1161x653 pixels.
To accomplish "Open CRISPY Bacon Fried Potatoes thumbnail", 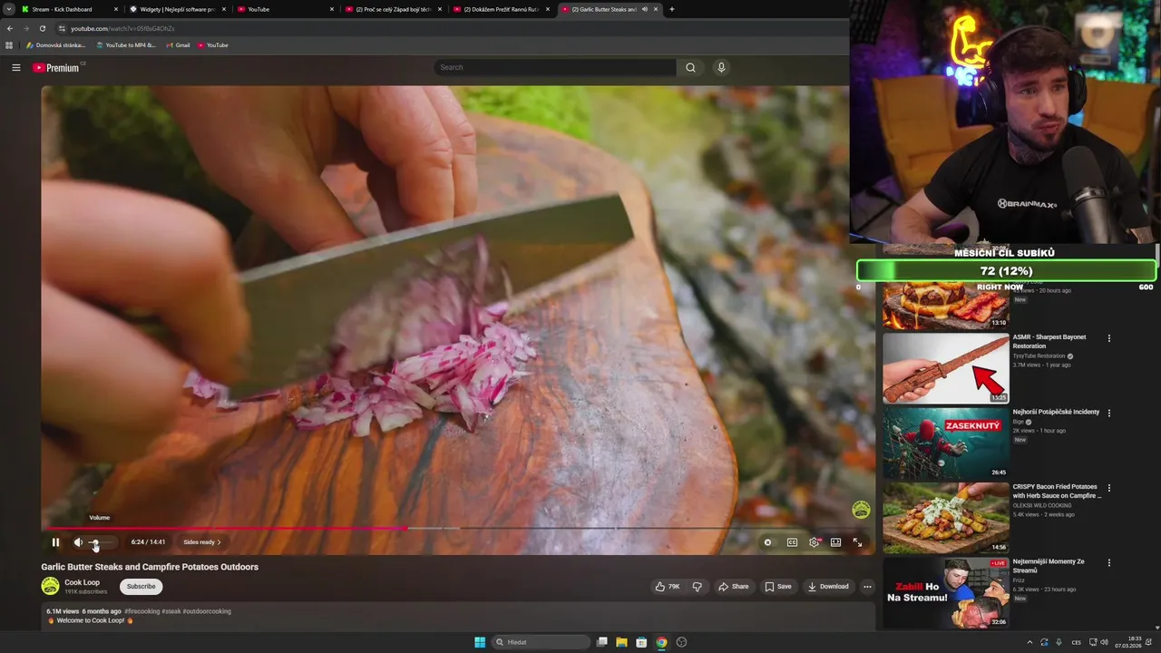I will click(x=946, y=518).
